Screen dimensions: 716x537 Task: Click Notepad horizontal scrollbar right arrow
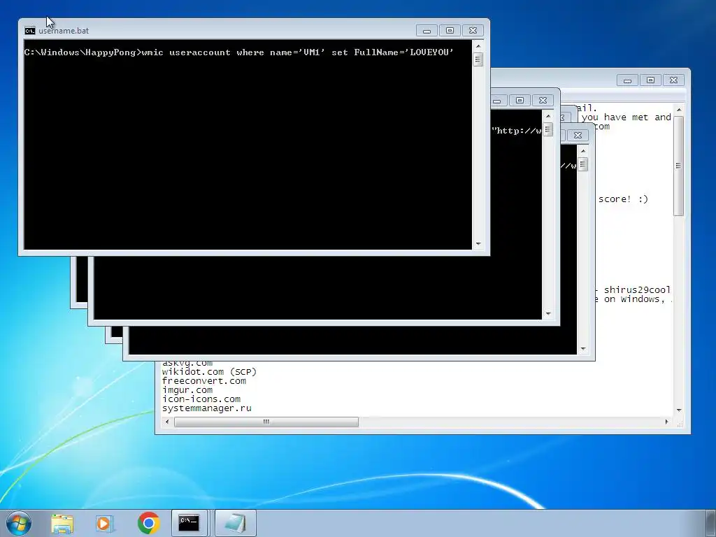(666, 422)
